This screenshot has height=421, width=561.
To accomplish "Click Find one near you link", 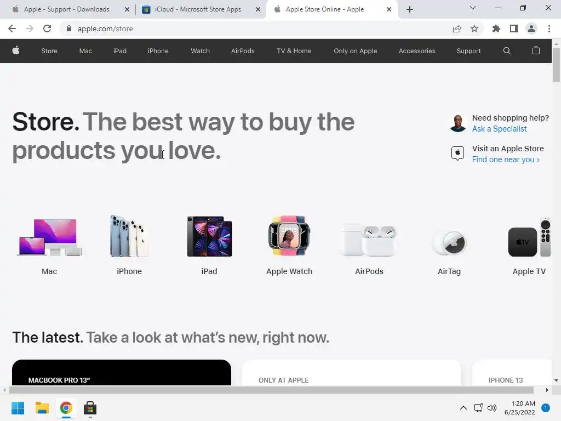I will pos(506,160).
